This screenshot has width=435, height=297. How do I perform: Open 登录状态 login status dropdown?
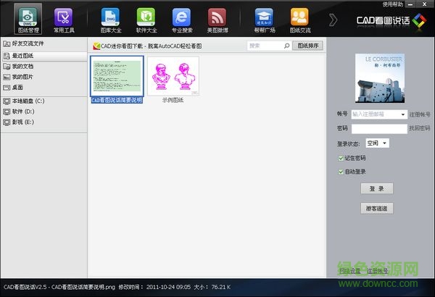click(377, 143)
